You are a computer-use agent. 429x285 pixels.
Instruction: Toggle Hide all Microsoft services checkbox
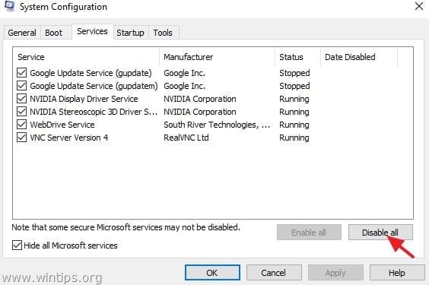tap(17, 245)
